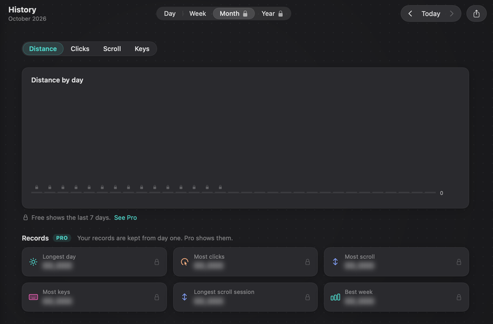This screenshot has width=493, height=324.
Task: Click 'Most keys' label text
Action: (x=56, y=291)
